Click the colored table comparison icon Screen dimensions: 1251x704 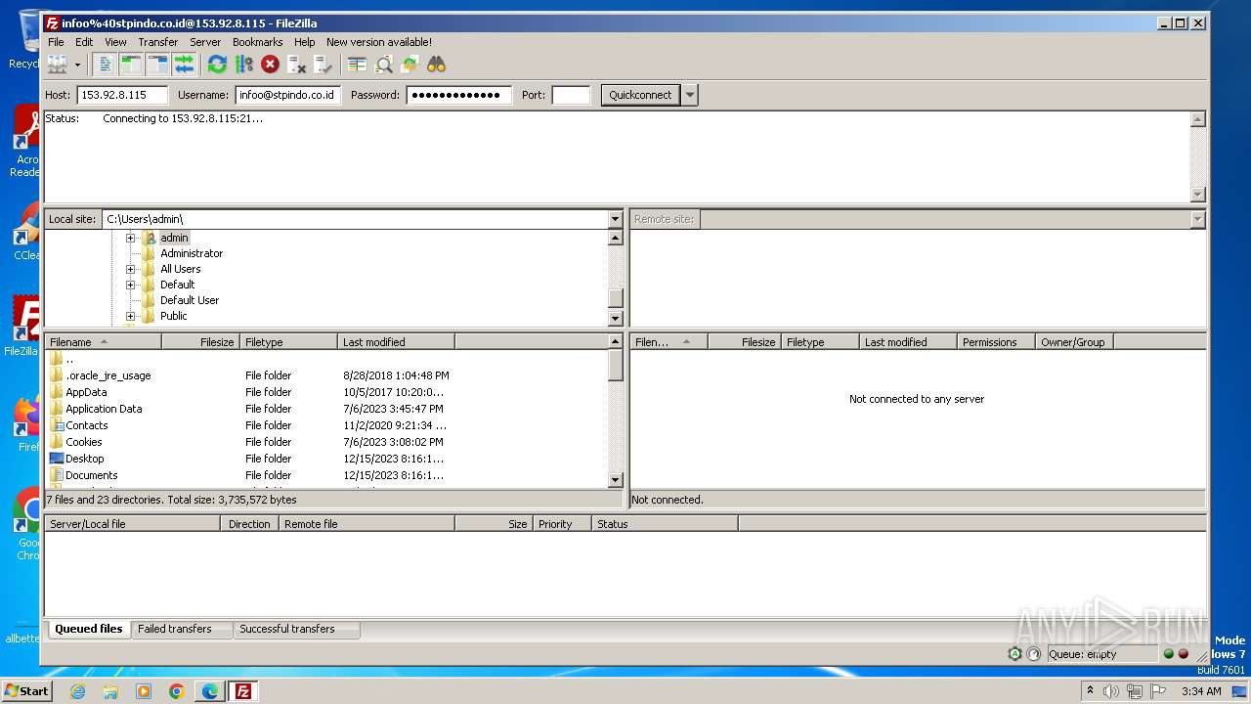pyautogui.click(x=357, y=65)
